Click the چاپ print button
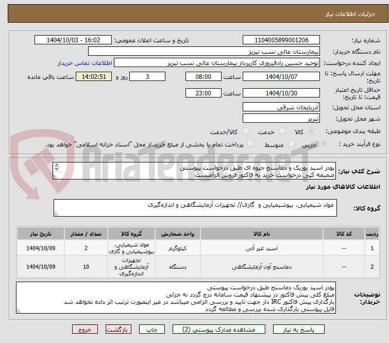389x343 pixels. coord(152,330)
